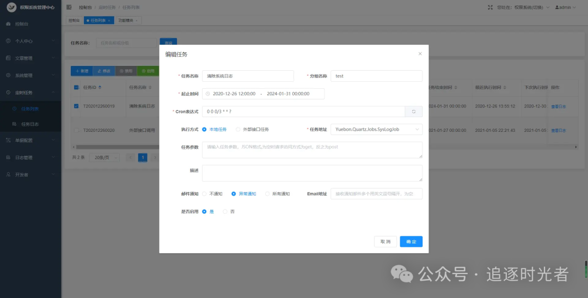Click 查看日志 link for first row
Viewport: 588px width, 298px height.
click(559, 107)
